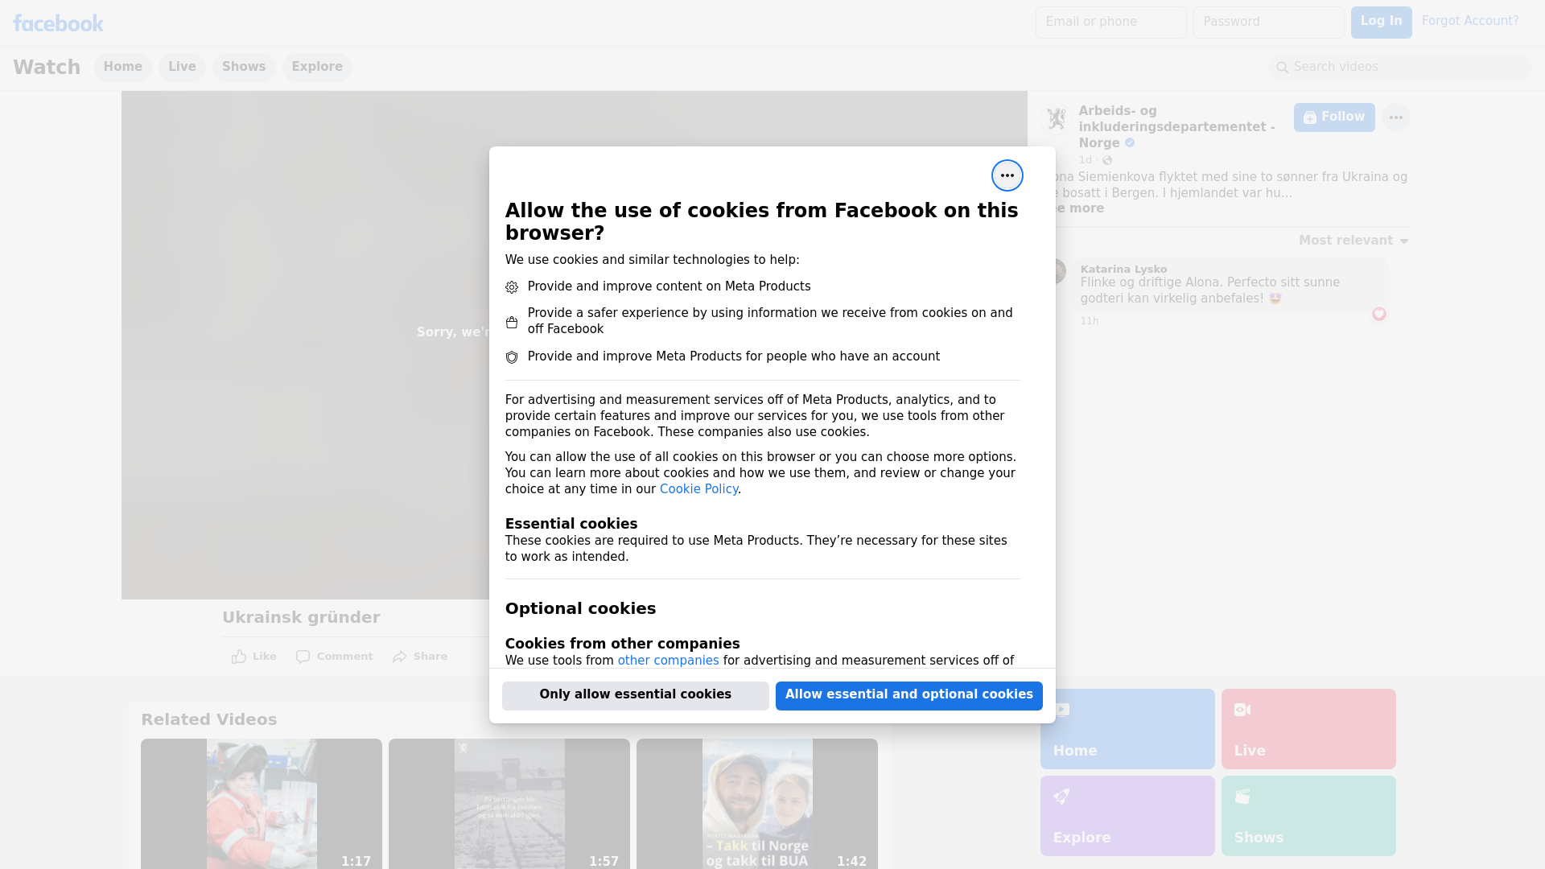Click the Comment speech bubble icon
The height and width of the screenshot is (869, 1545).
[x=303, y=657]
